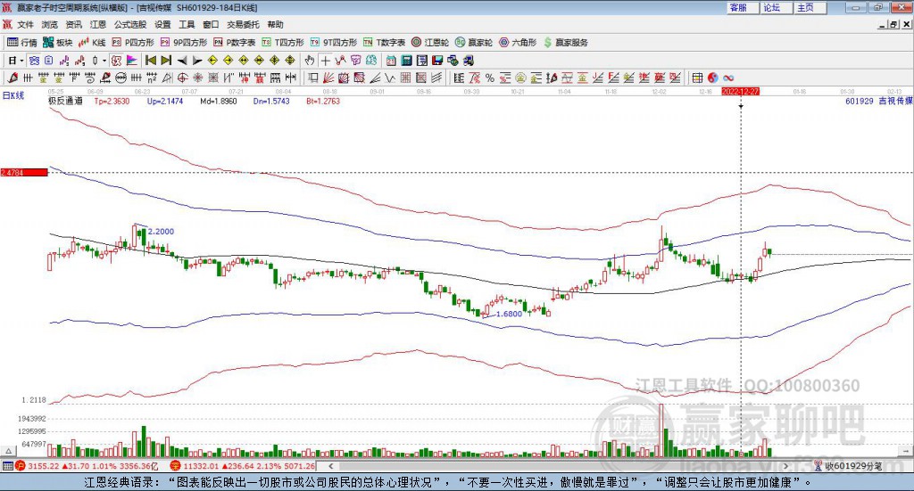Expand the 日 period dropdown arrow
The width and height of the screenshot is (914, 491).
tap(21, 60)
